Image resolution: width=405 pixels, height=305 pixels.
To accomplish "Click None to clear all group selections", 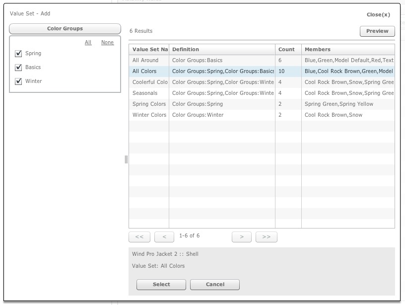I will [107, 42].
